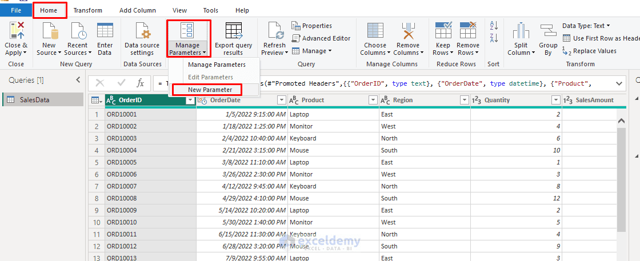Click the Close & Apply icon
The width and height of the screenshot is (640, 261).
(x=17, y=31)
